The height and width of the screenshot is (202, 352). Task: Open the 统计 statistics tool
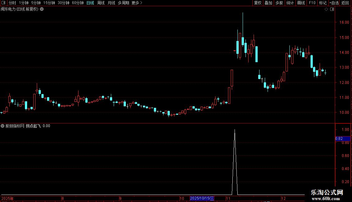[290, 3]
